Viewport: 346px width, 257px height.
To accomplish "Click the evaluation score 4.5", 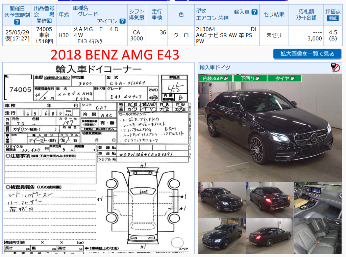I will pos(333,32).
